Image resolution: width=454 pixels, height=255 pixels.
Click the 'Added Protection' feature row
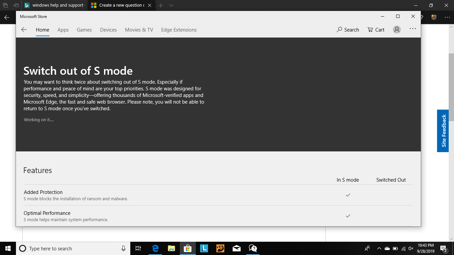pos(218,195)
